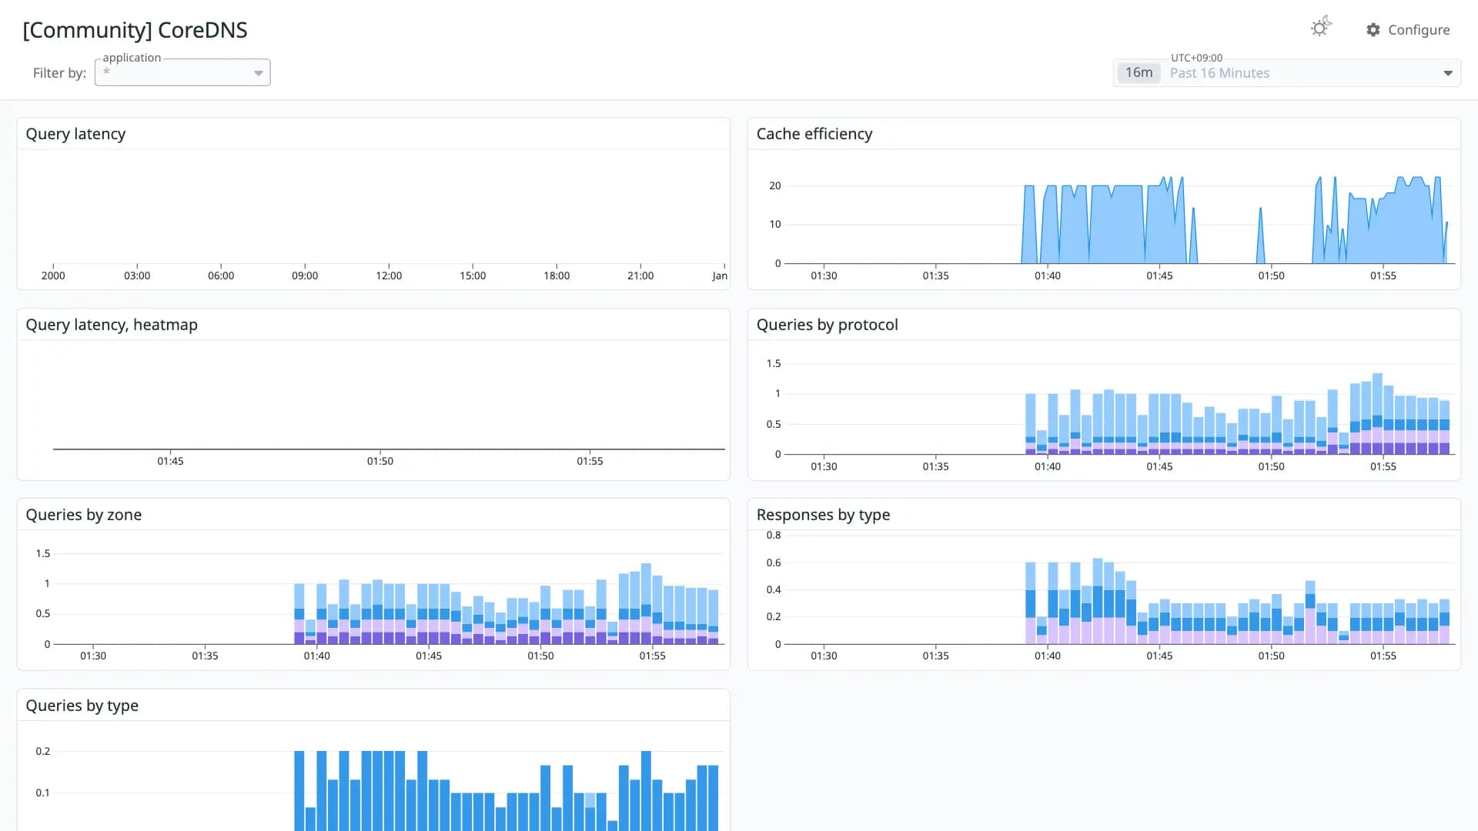Select the 16m time badge
Image resolution: width=1478 pixels, height=831 pixels.
(x=1139, y=72)
